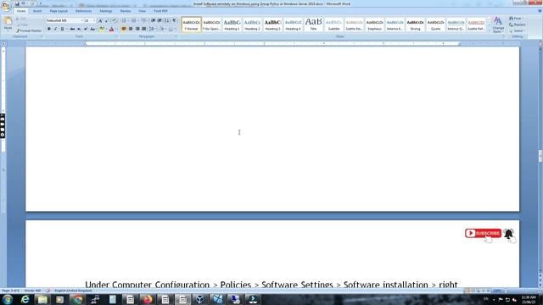Toggle Italic formatting
Image resolution: width=543 pixels, height=305 pixels.
click(55, 29)
